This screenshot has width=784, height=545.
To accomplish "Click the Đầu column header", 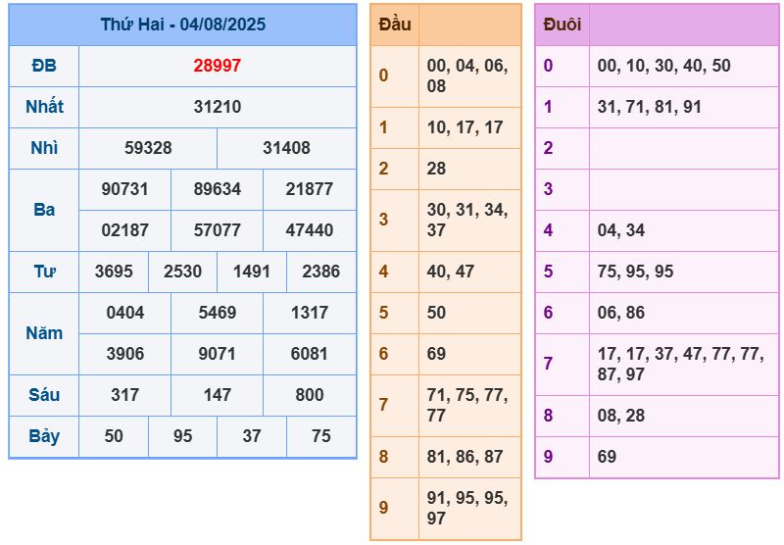I will [394, 25].
